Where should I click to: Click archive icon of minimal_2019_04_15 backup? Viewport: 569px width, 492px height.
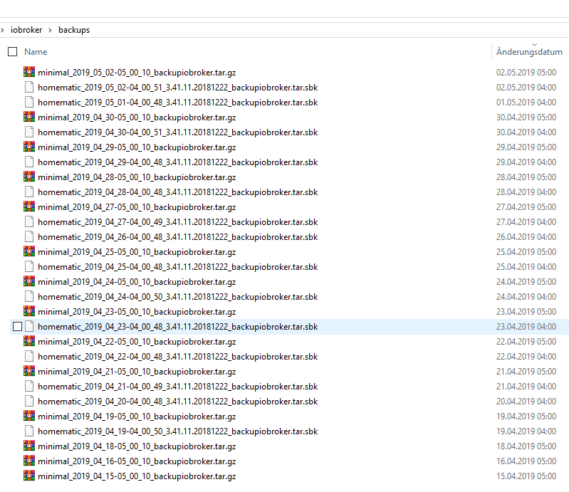click(29, 476)
